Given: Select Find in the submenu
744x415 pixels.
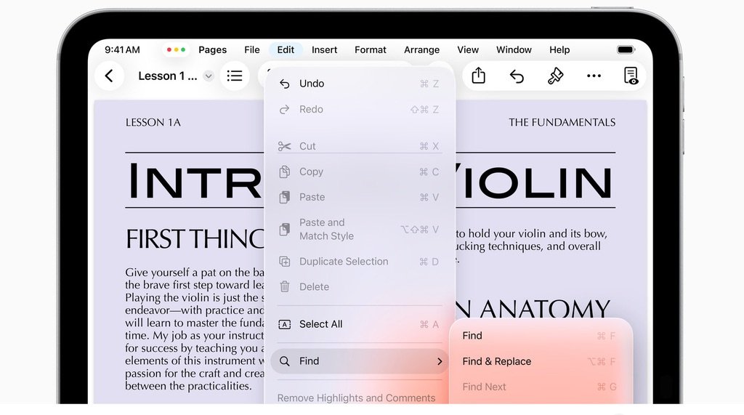Looking at the screenshot, I should [x=541, y=336].
